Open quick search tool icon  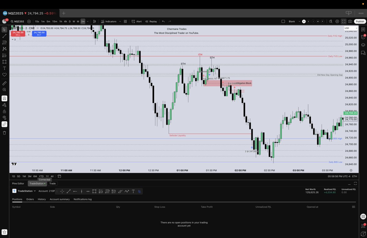coord(331,21)
